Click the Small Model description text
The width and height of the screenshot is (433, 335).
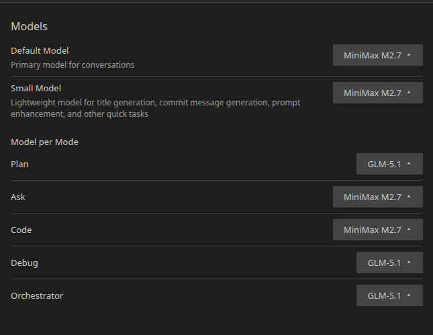click(x=155, y=108)
